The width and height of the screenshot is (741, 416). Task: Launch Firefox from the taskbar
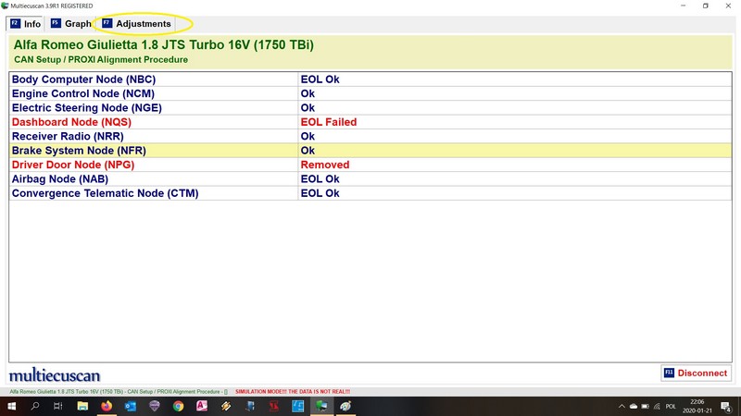(x=107, y=406)
